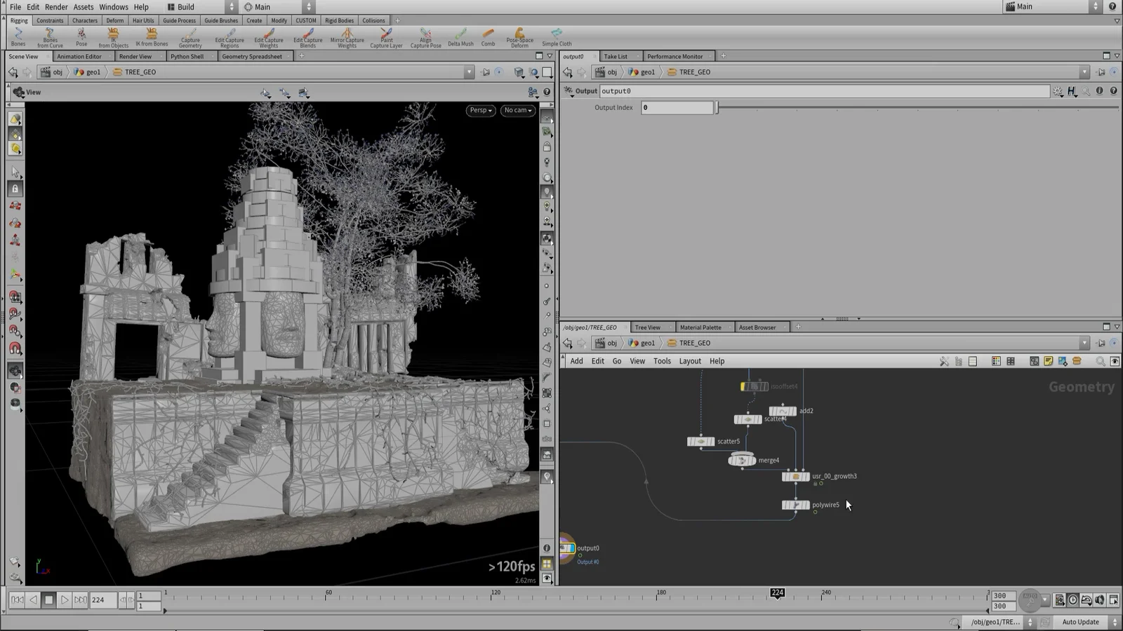Open the color palette icon in network editor toolbar
The width and height of the screenshot is (1123, 631).
coord(995,360)
